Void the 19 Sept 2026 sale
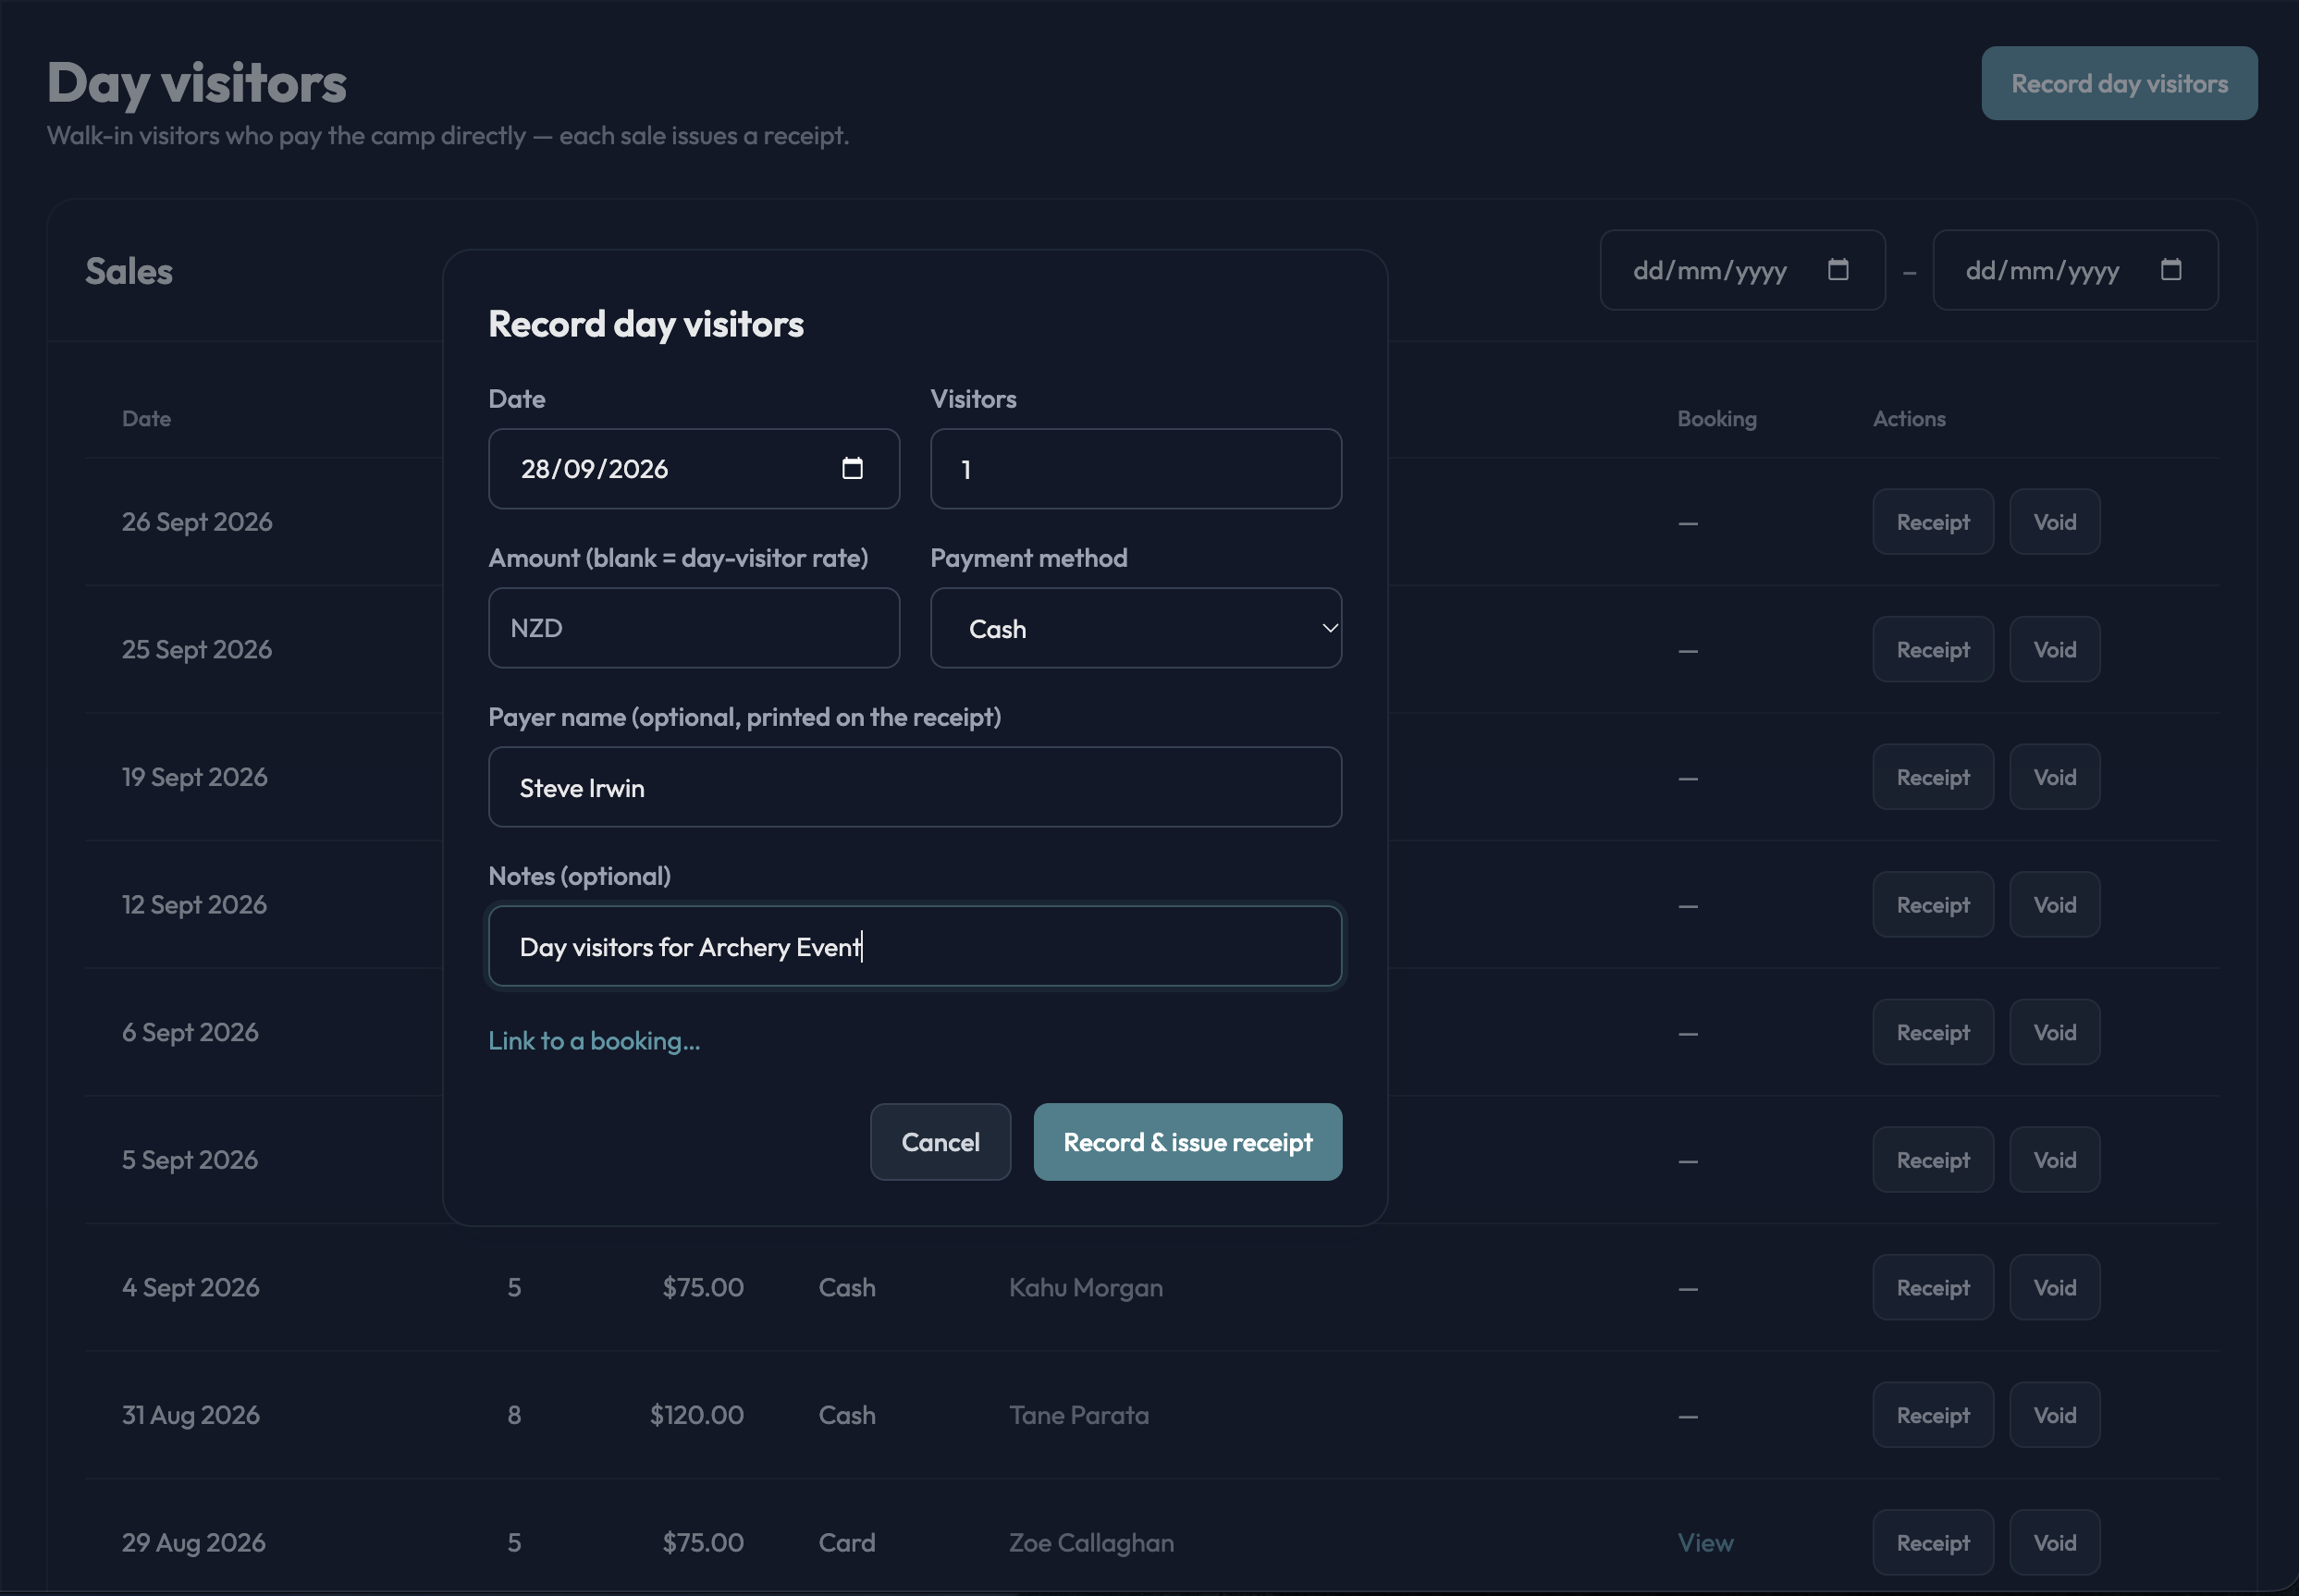2299x1596 pixels. (x=2055, y=777)
